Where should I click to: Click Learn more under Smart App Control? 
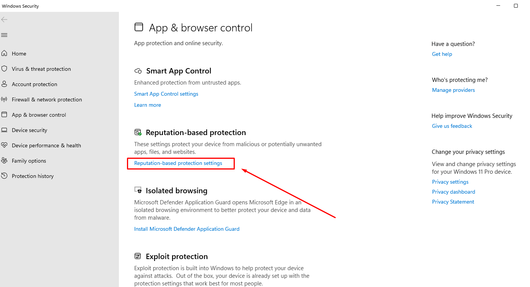147,105
